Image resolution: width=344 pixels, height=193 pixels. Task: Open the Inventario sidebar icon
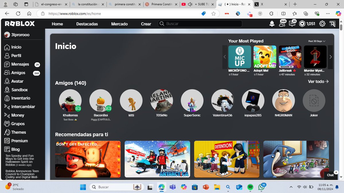[x=7, y=98]
